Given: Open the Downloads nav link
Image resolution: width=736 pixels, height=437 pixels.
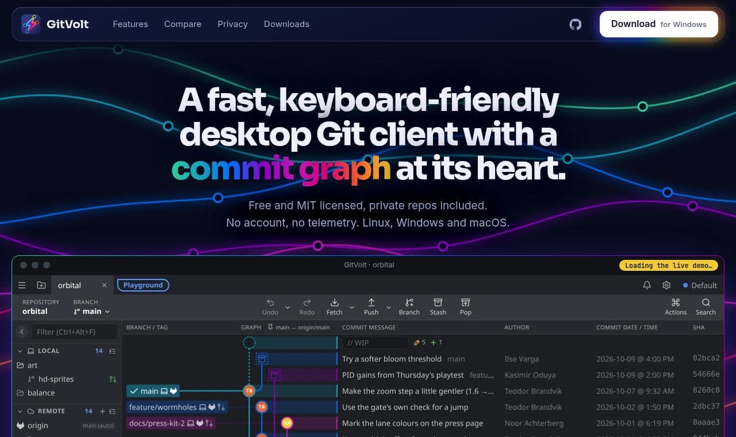Looking at the screenshot, I should 286,24.
